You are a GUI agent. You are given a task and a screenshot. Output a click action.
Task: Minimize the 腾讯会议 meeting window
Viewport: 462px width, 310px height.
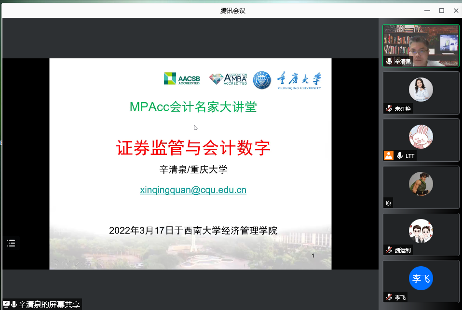point(426,11)
